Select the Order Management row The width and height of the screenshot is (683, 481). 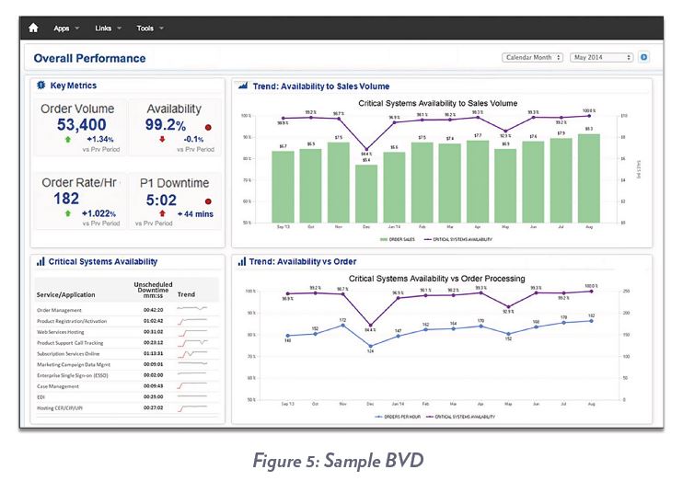[127, 310]
